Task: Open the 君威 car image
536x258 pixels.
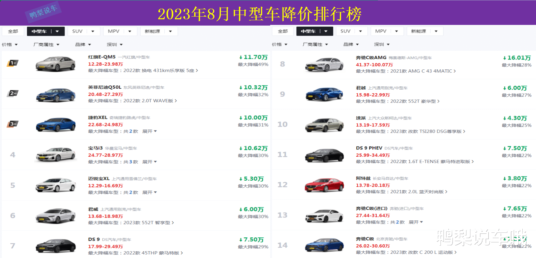Action: tap(56, 216)
